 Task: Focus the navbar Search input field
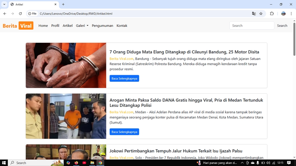pyautogui.click(x=252, y=26)
